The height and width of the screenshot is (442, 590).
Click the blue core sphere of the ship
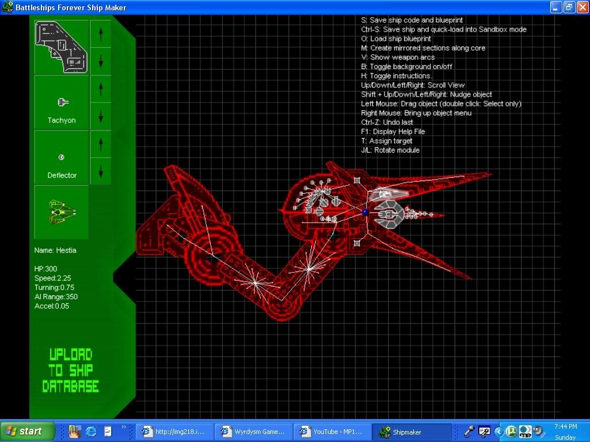pos(365,212)
